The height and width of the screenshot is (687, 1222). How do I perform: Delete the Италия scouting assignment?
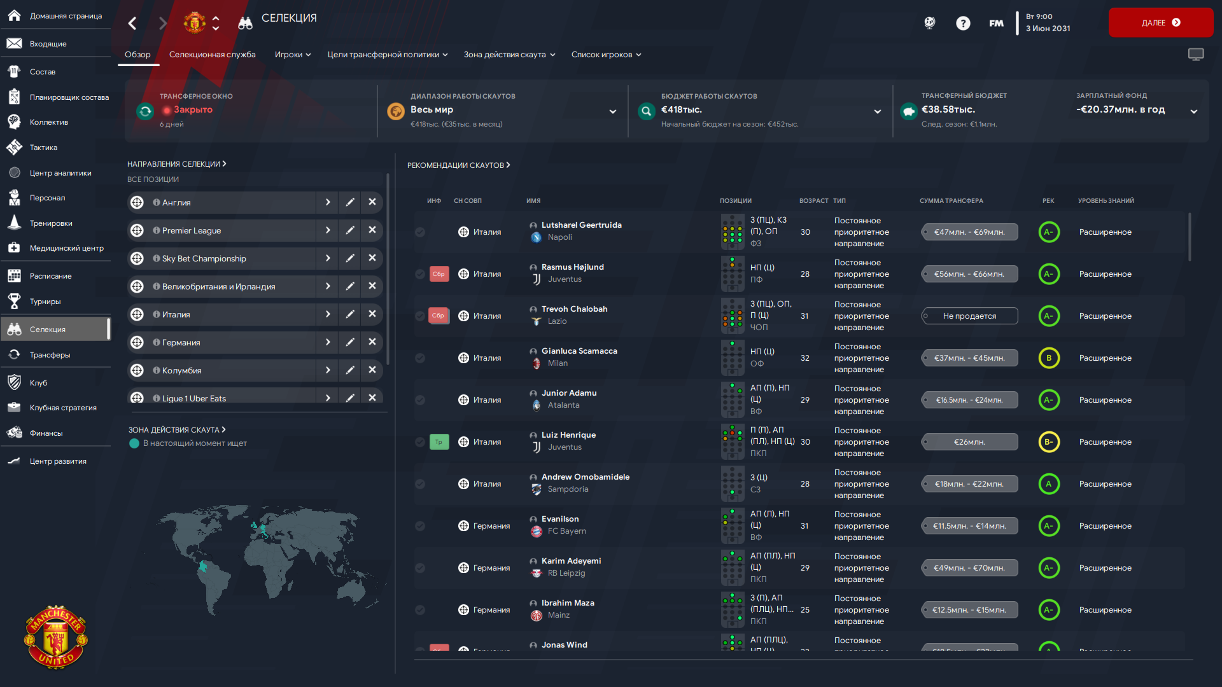[x=372, y=314]
